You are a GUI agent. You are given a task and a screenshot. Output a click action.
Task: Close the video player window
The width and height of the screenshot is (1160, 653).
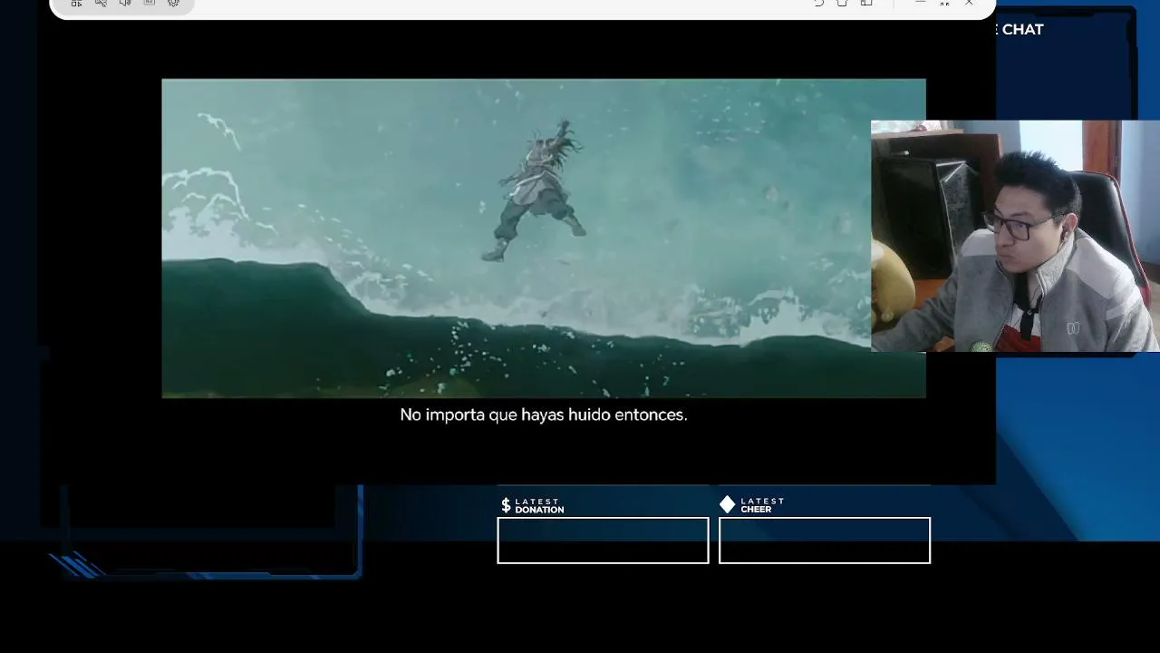[x=969, y=3]
